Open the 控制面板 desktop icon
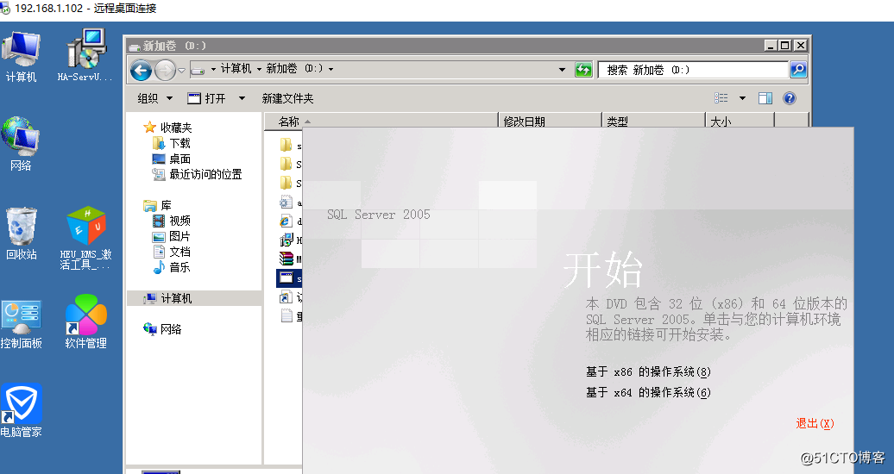 coord(21,324)
